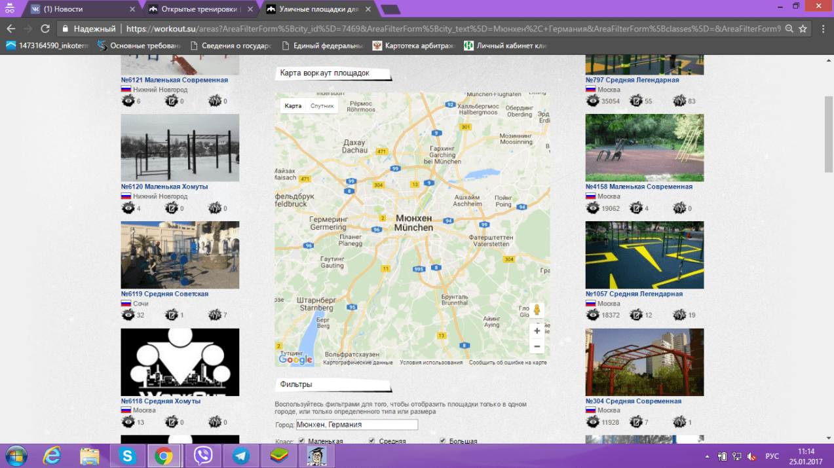Click the Street View pegman icon
This screenshot has height=468, width=834.
[x=537, y=310]
